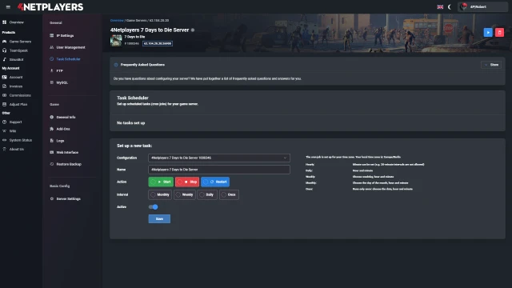Screen dimensions: 512x288
Task: Click the Logs file icon
Action: 51,141
